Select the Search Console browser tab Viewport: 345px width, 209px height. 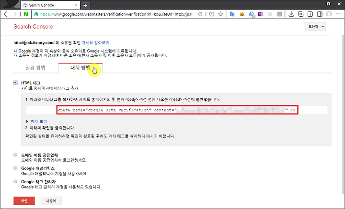(50, 5)
